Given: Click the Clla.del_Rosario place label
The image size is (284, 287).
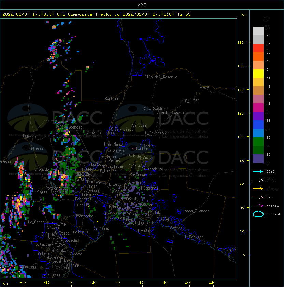Looking at the screenshot, I should pyautogui.click(x=161, y=77).
